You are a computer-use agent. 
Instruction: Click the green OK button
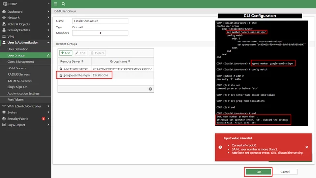tap(258, 172)
